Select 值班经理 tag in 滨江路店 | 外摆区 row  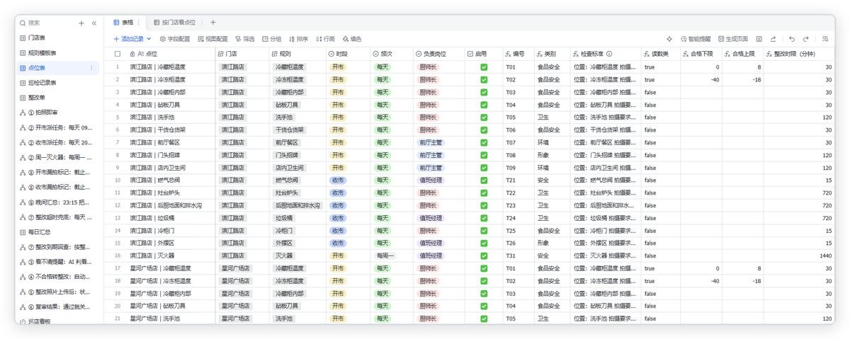coord(431,243)
